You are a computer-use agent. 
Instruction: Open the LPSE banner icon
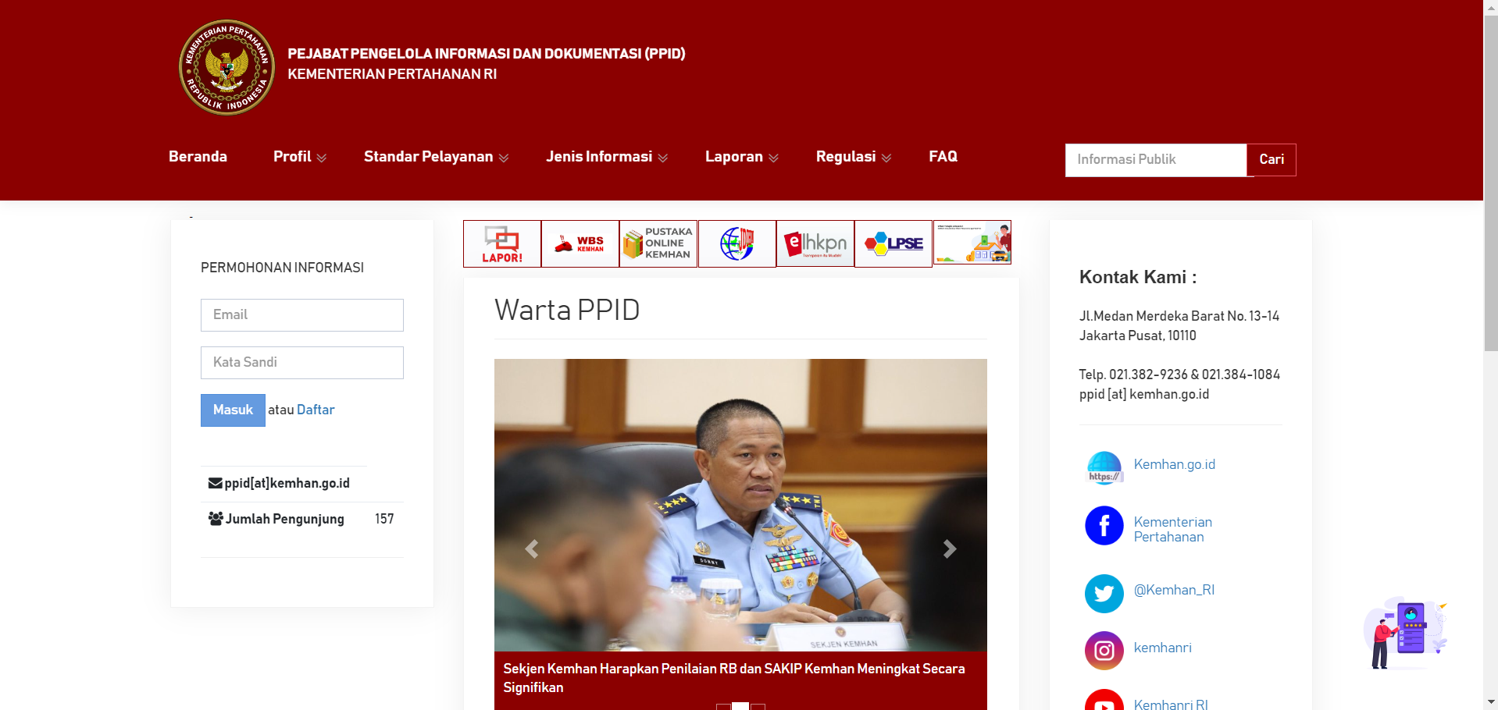click(x=893, y=244)
